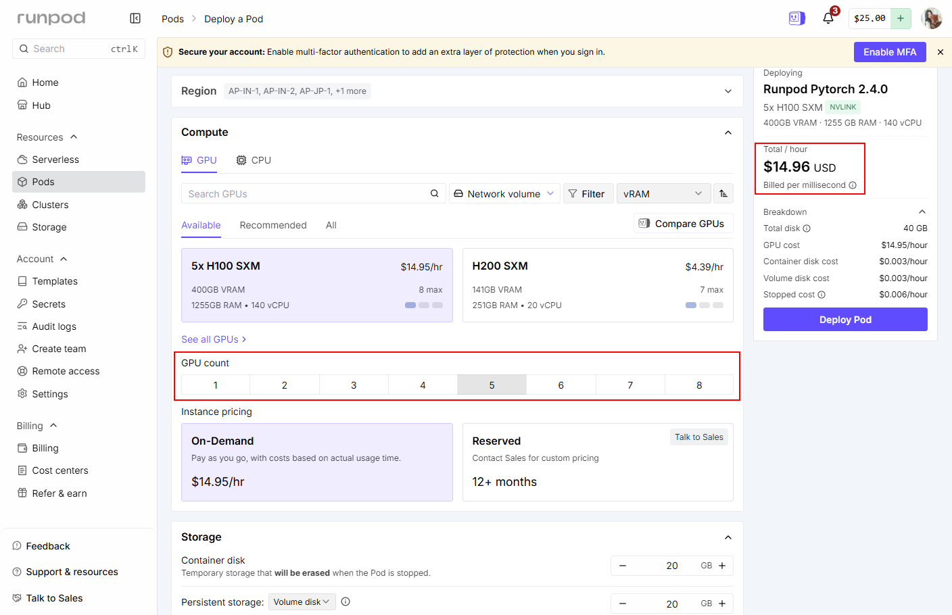Open the Volume disk dropdown
This screenshot has width=952, height=615.
point(302,601)
